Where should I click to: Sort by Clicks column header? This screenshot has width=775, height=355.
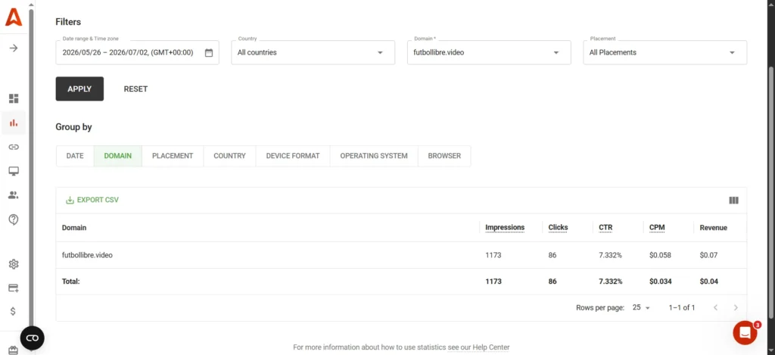[558, 228]
